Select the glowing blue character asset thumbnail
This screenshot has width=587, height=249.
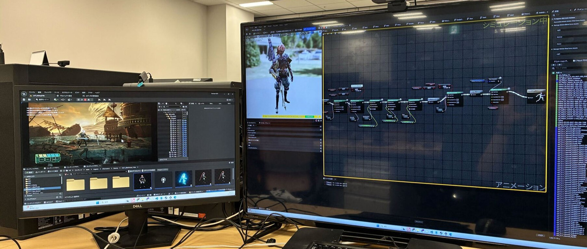183,179
